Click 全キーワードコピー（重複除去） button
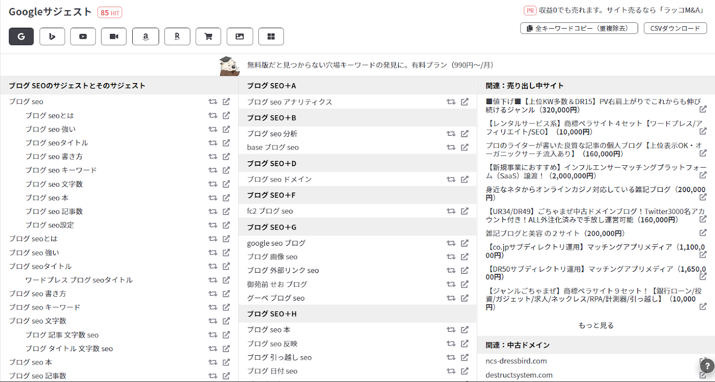 click(579, 28)
